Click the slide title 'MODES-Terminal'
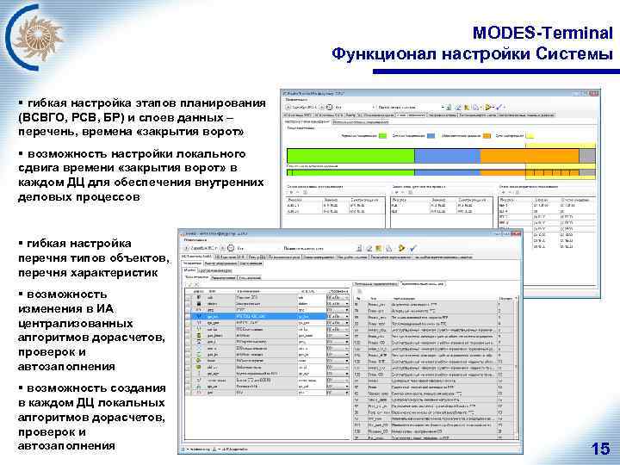 542,33
